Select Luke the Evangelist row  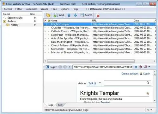tap(100, 42)
